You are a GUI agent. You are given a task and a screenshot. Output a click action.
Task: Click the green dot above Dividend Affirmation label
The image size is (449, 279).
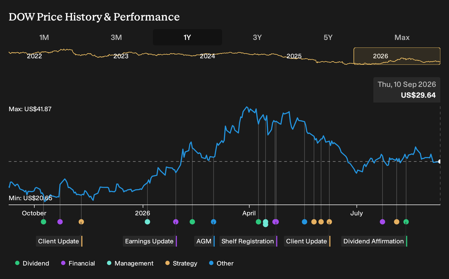point(406,222)
